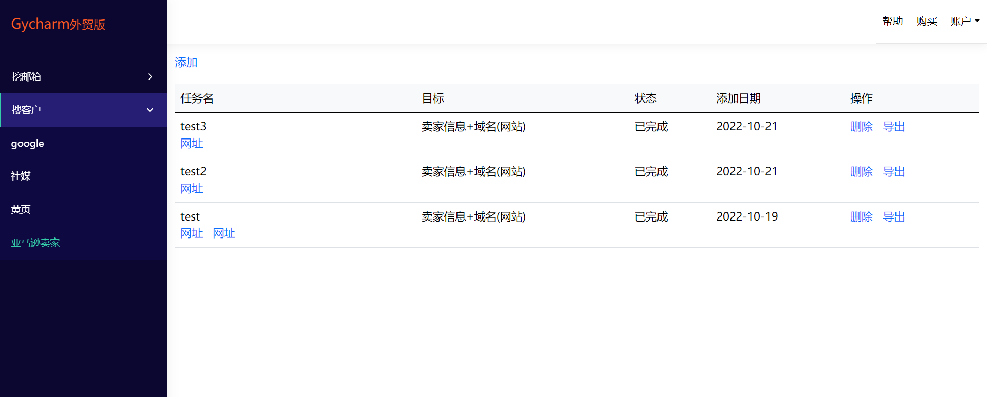Open the 购买 page
Screen dimensions: 987x397
point(926,21)
